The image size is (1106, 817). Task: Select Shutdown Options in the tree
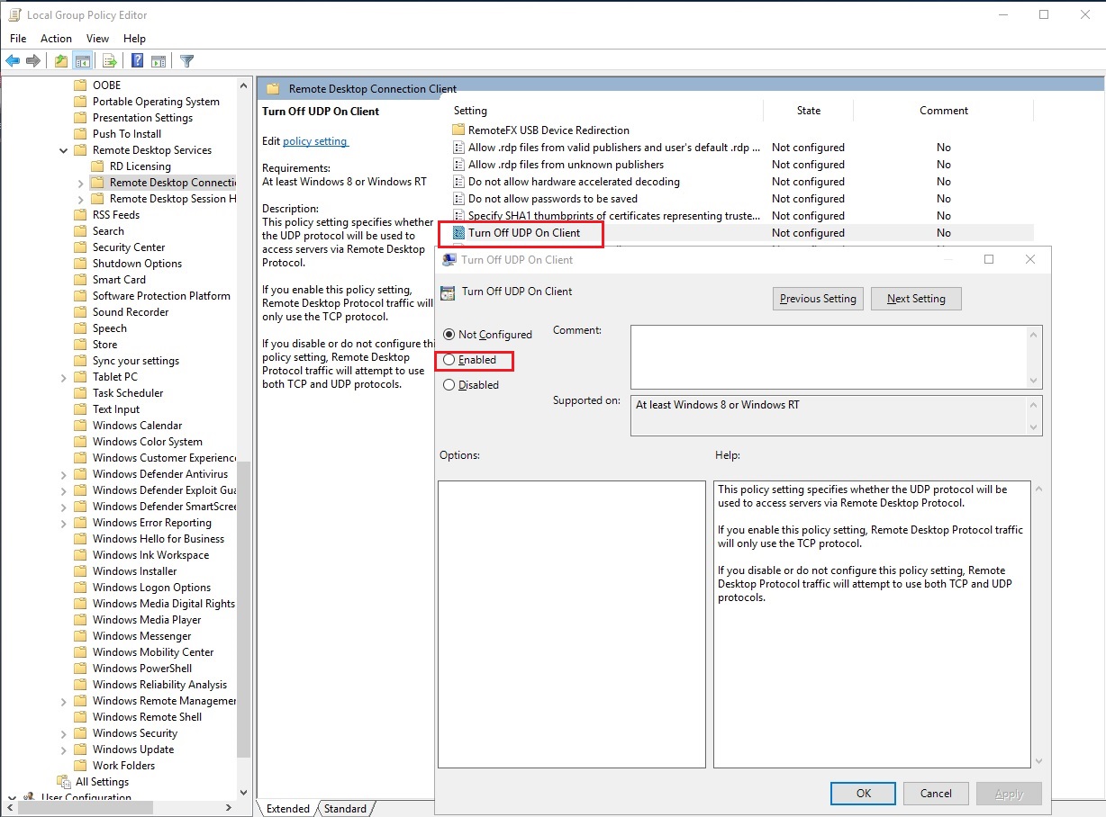(137, 264)
